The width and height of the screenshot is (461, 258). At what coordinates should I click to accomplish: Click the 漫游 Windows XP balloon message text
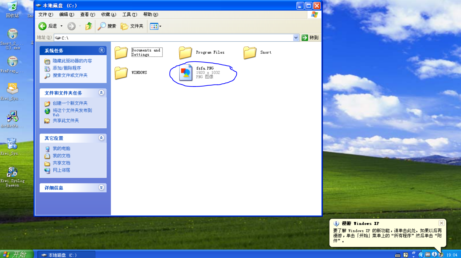(x=387, y=236)
